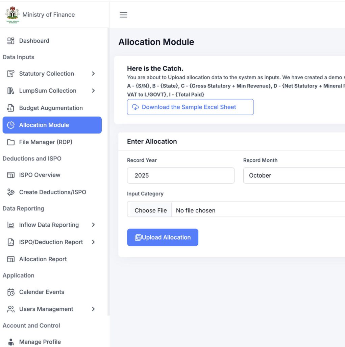Open the Allocation Report menu item
The width and height of the screenshot is (345, 347).
coord(43,259)
